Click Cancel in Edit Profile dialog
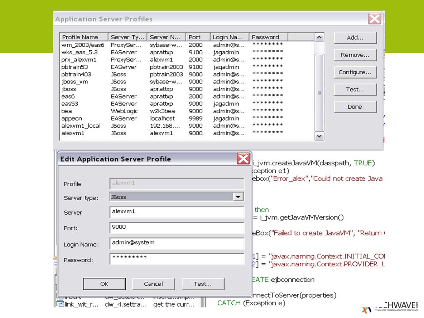The width and height of the screenshot is (424, 318). coord(153,284)
